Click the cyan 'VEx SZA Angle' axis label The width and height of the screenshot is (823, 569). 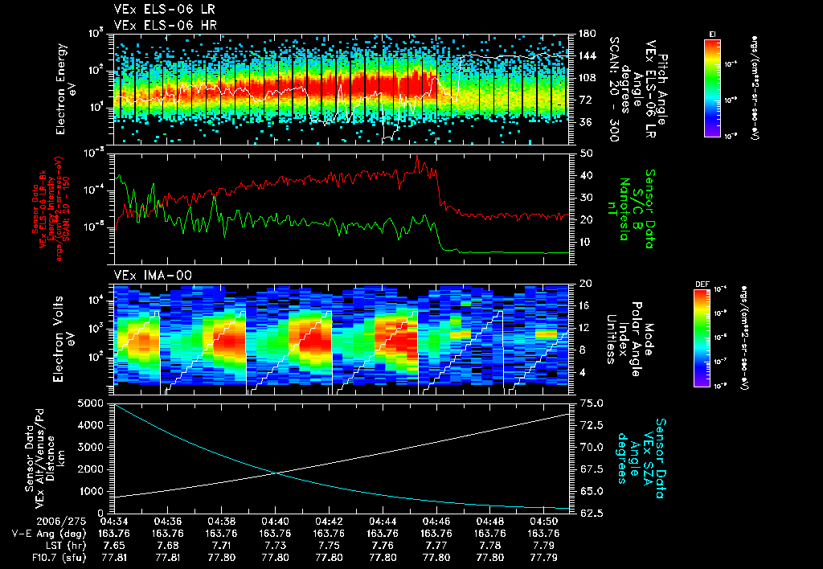(641, 458)
